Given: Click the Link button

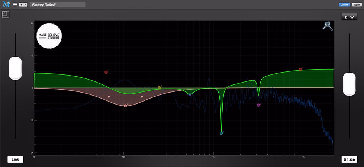Looking at the screenshot, I should coord(15,159).
